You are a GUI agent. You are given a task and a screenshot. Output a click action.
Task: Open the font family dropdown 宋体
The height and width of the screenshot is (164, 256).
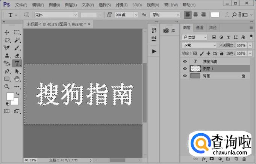click(x=76, y=15)
